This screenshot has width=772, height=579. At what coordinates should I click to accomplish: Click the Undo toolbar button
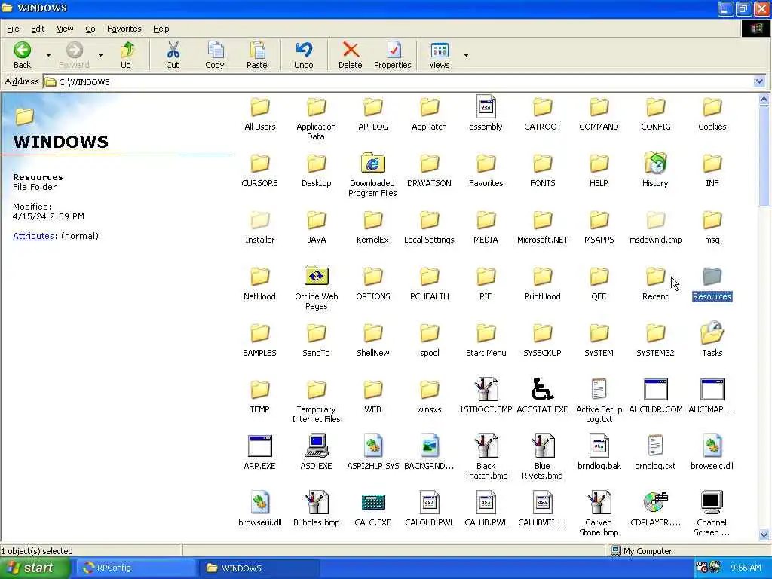click(x=304, y=54)
